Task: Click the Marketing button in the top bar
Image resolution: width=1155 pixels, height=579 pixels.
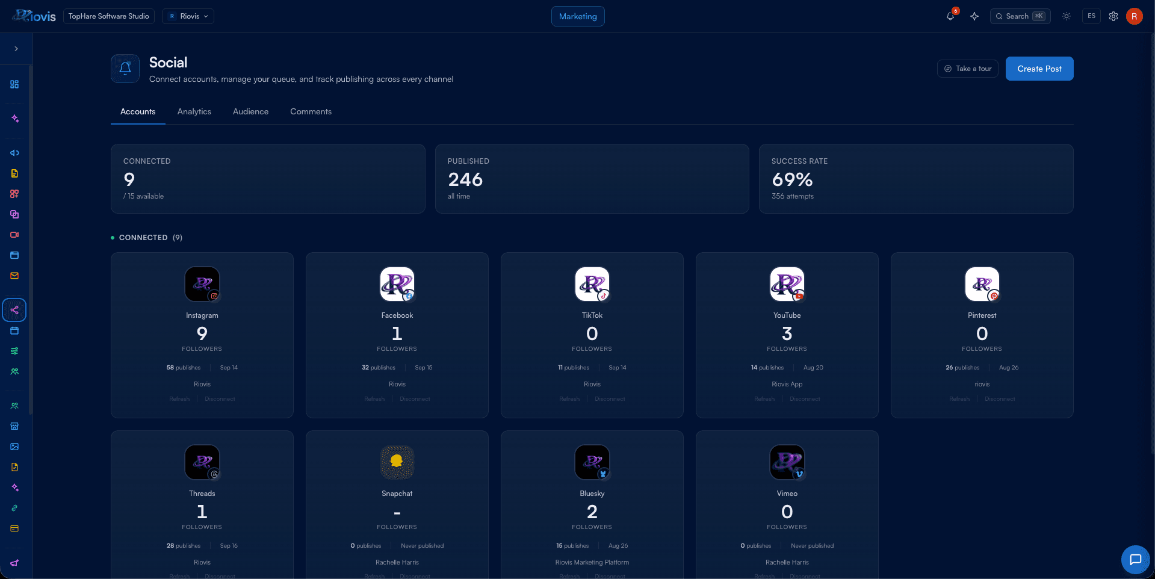Action: (578, 16)
